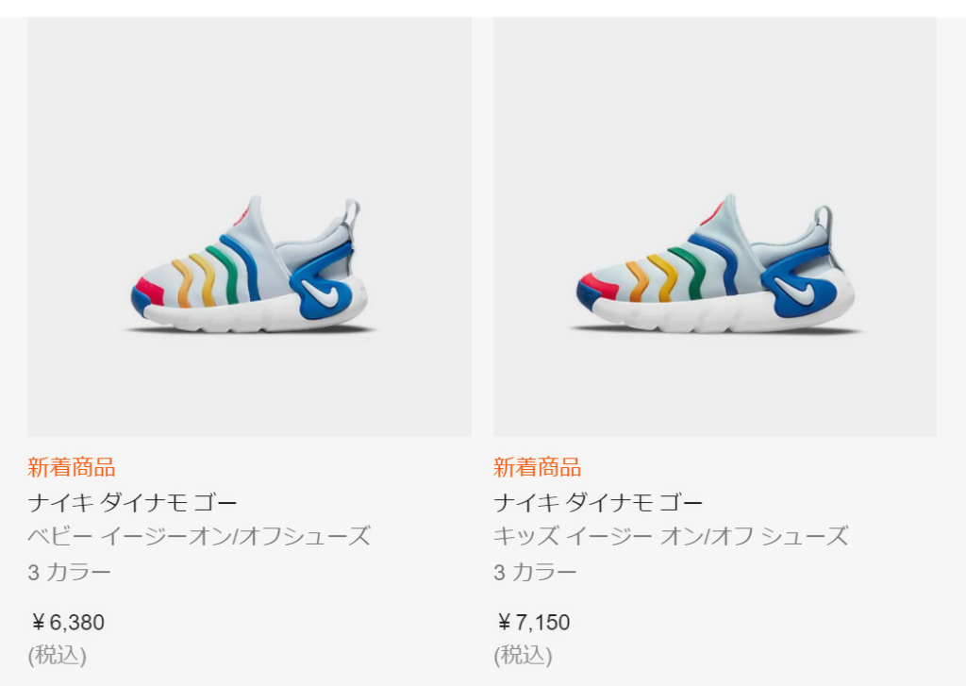Click the (税込) note under ¥6,380
The width and height of the screenshot is (966, 686).
click(x=58, y=656)
